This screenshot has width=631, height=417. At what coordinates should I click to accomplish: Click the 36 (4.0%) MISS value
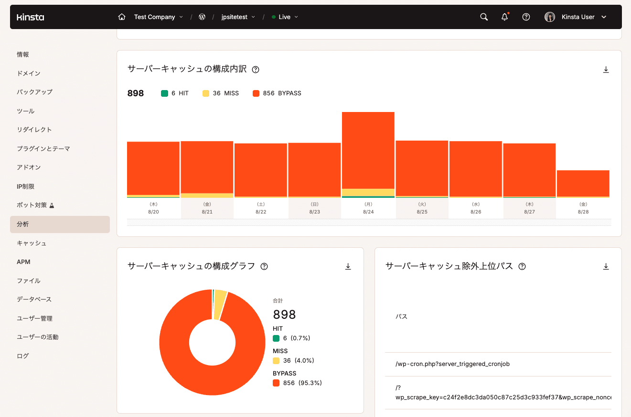pyautogui.click(x=299, y=361)
